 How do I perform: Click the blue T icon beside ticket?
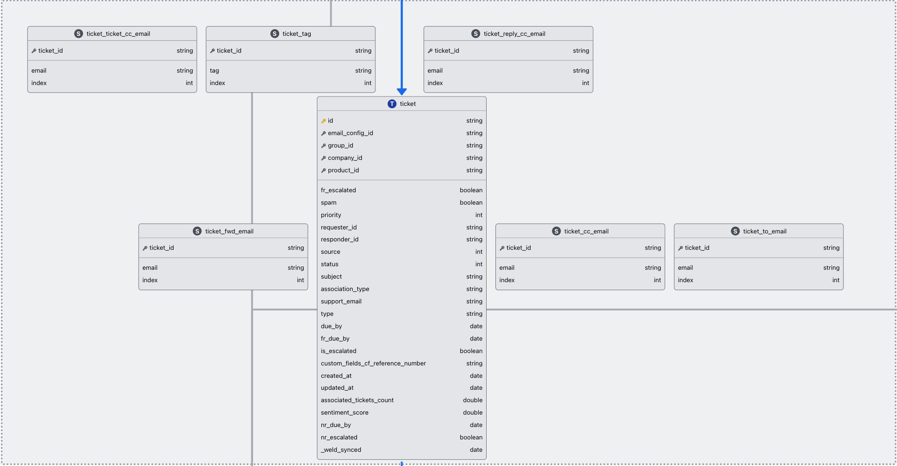(392, 104)
